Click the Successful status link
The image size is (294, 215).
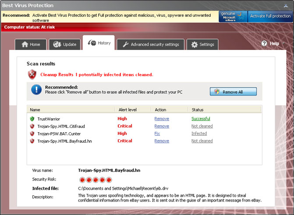click(201, 119)
